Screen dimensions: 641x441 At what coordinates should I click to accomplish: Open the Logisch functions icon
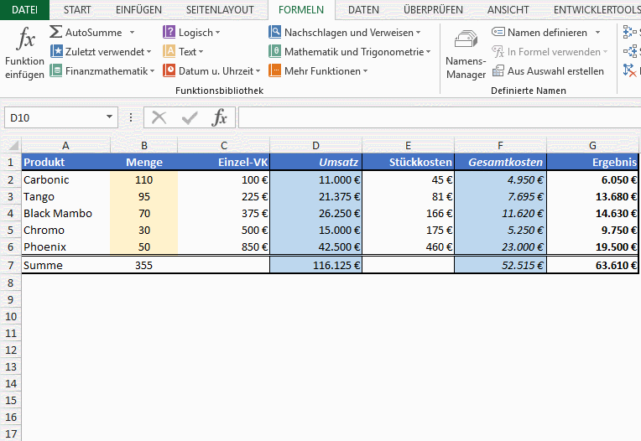169,33
